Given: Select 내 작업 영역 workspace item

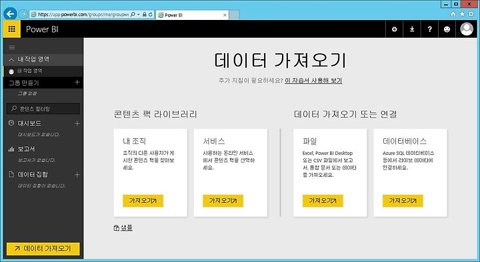Looking at the screenshot, I should click(43, 71).
